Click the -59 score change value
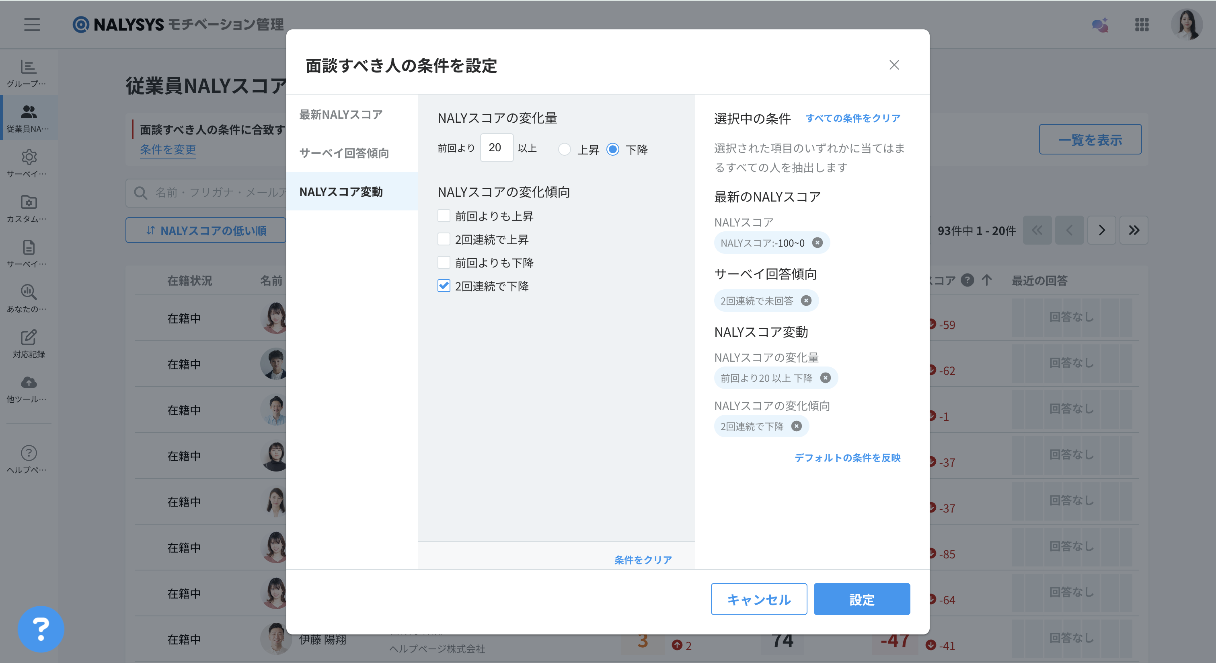The image size is (1216, 663). pyautogui.click(x=947, y=325)
